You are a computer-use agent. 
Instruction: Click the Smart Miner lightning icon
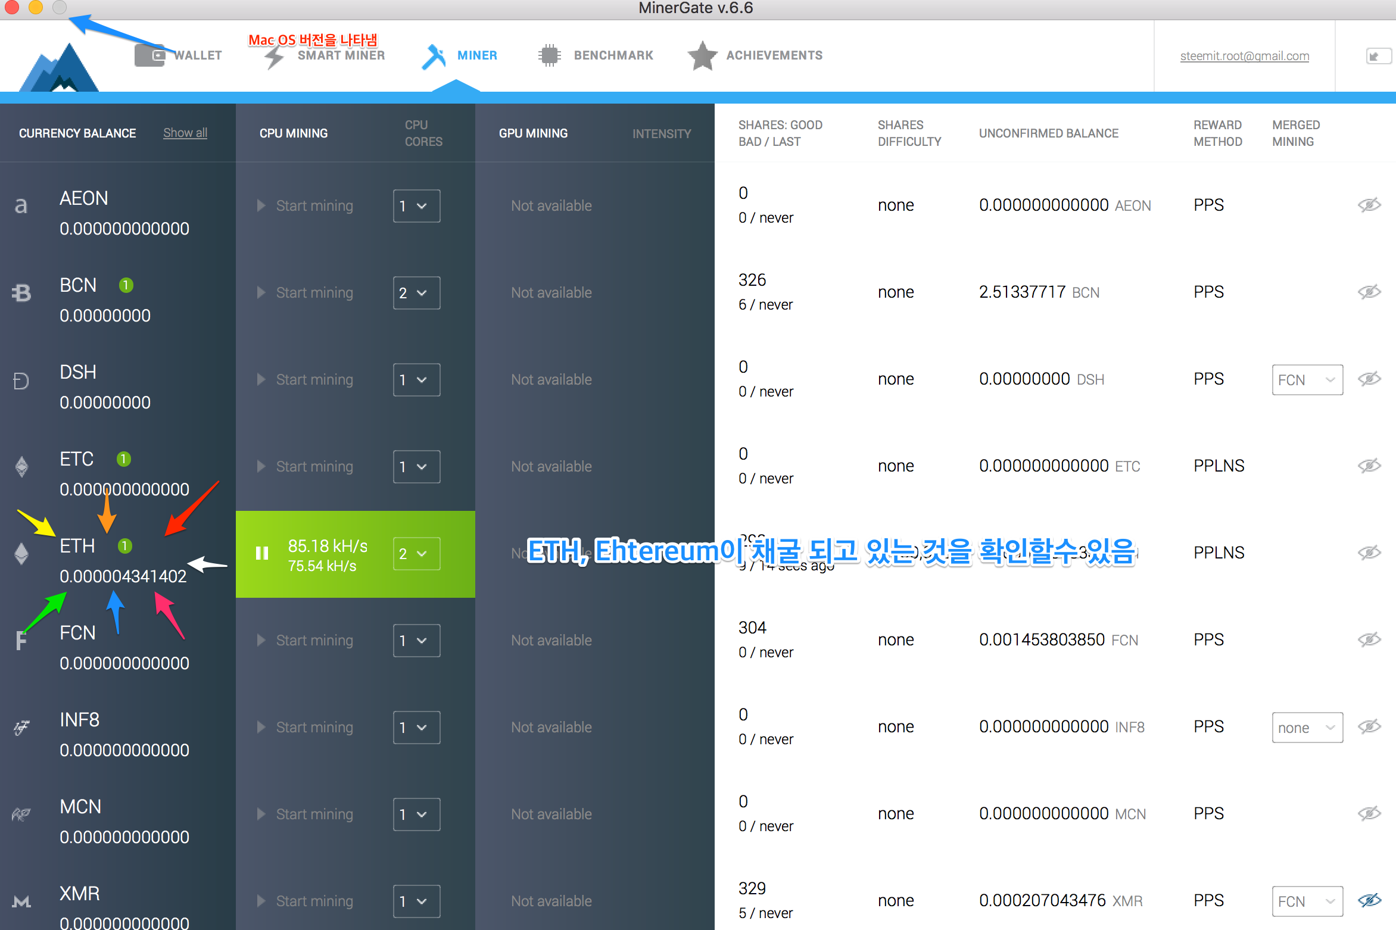pyautogui.click(x=274, y=57)
